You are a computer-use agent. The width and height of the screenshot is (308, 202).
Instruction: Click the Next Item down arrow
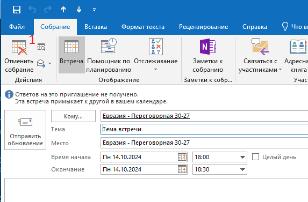click(x=79, y=9)
